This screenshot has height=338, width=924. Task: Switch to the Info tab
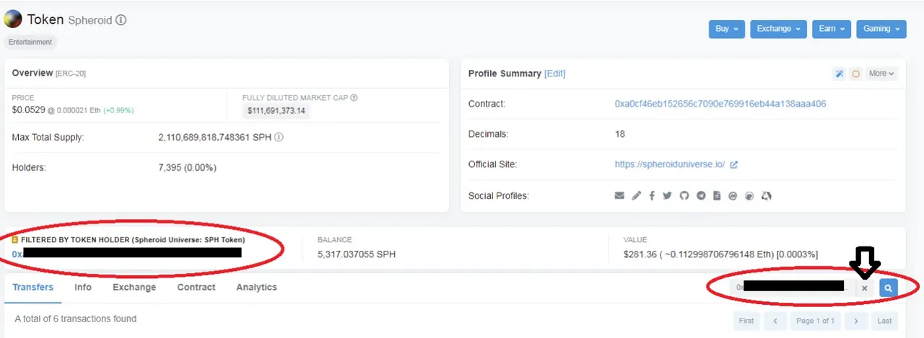pos(83,287)
